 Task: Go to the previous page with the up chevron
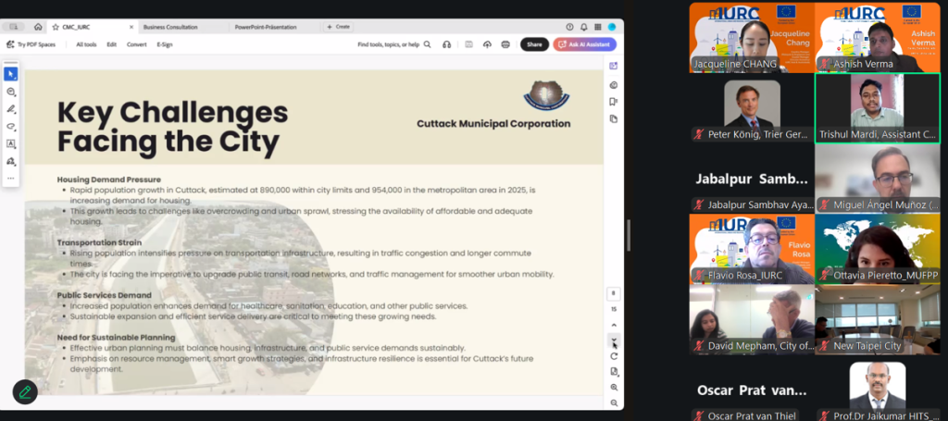(614, 326)
